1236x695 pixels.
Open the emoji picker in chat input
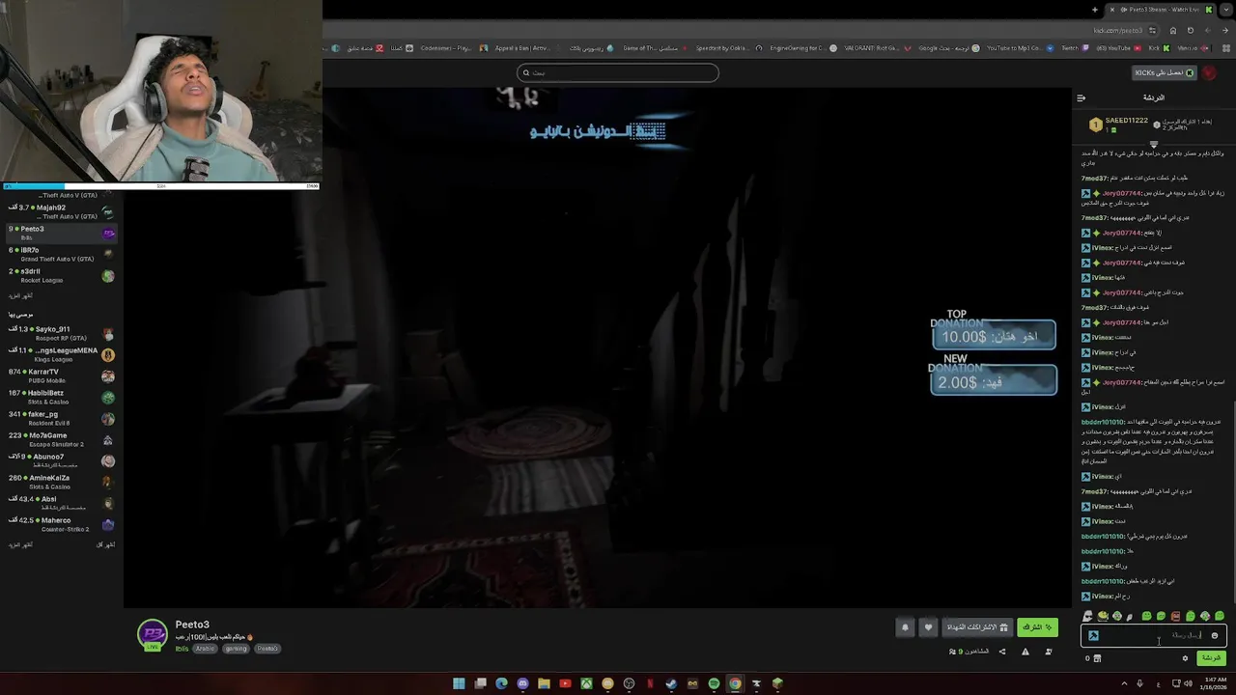(x=1215, y=635)
